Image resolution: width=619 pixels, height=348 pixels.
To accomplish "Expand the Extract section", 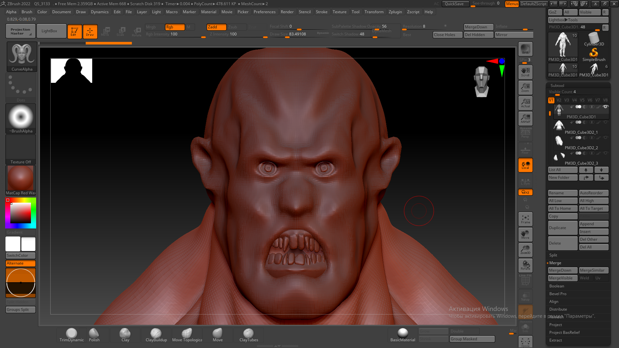I will 555,340.
